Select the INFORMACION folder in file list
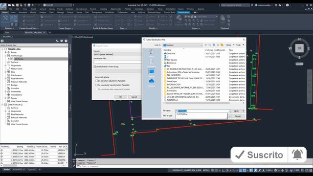Screen dimensions: 313x176 (x=174, y=85)
